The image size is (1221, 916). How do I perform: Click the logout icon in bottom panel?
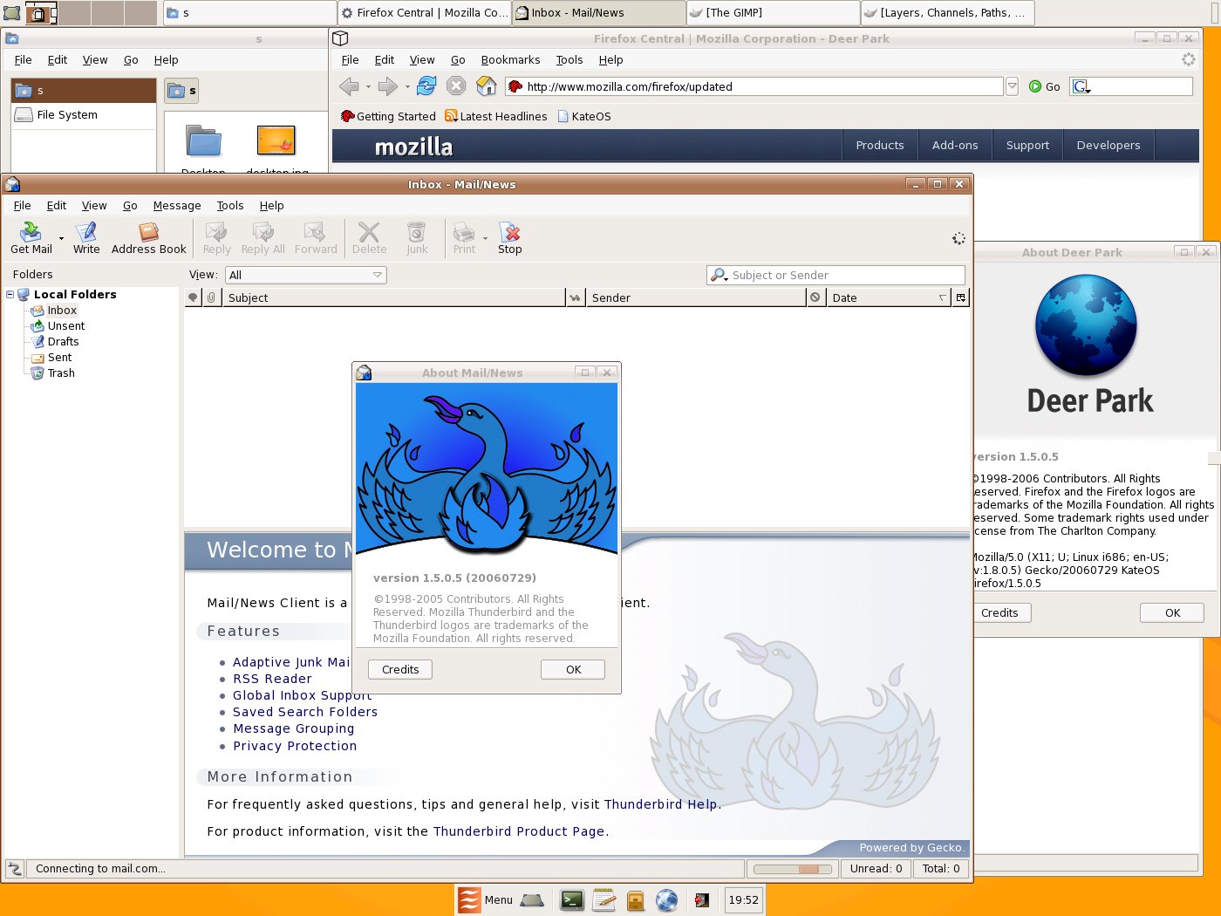point(702,900)
